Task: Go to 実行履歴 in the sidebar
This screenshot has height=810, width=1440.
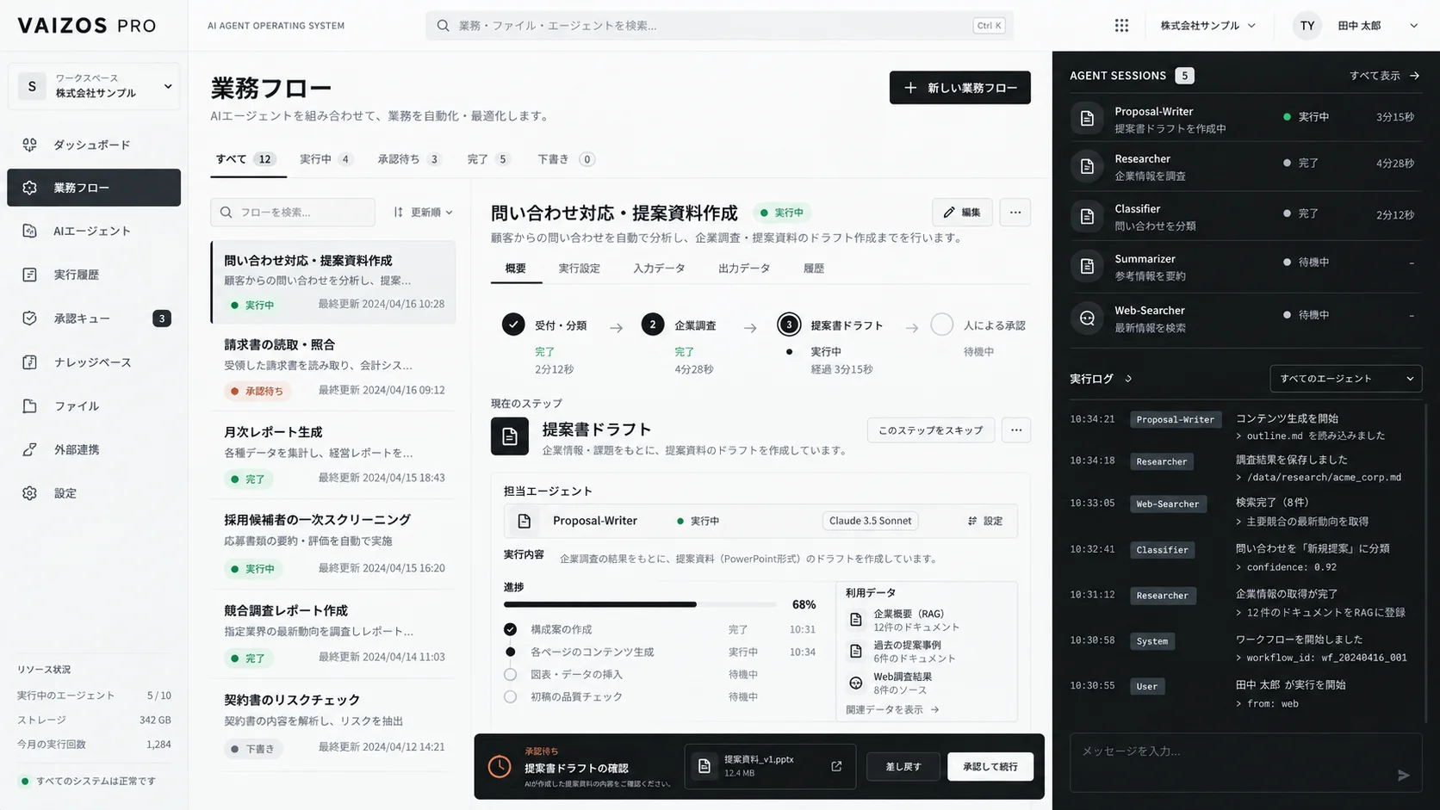Action: [94, 275]
